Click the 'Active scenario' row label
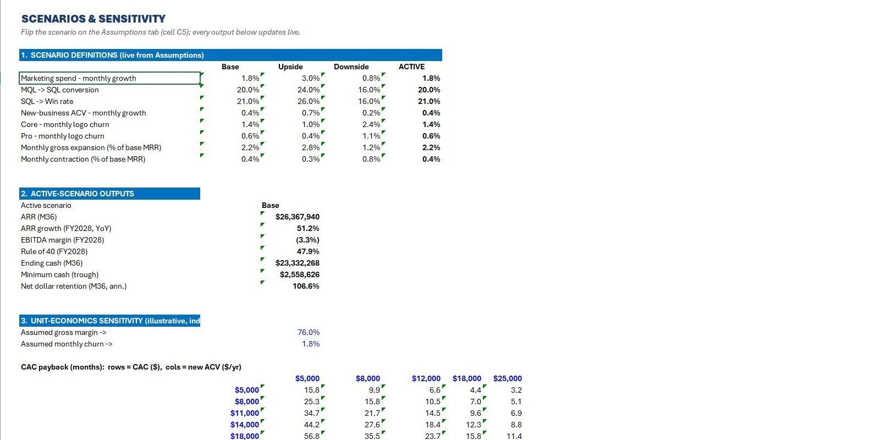The width and height of the screenshot is (880, 440). [46, 205]
